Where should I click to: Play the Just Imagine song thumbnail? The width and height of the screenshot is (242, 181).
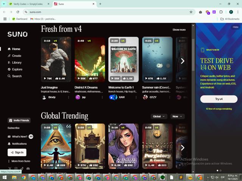(56, 60)
